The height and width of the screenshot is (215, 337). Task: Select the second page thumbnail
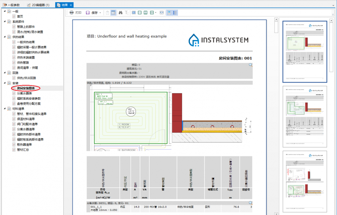pyautogui.click(x=305, y=117)
